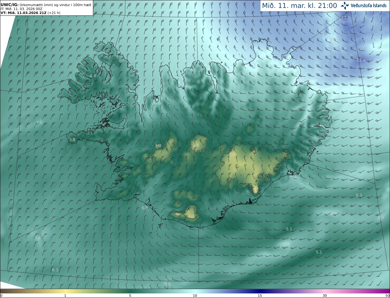Click the 8.1 value at the map edge

click(x=381, y=218)
